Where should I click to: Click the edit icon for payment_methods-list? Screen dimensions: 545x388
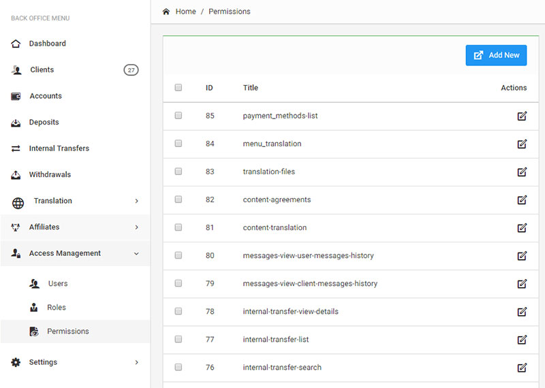click(522, 116)
